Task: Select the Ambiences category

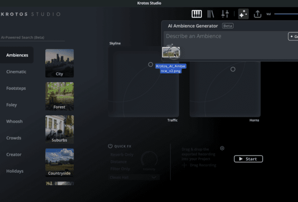Action: tap(17, 55)
